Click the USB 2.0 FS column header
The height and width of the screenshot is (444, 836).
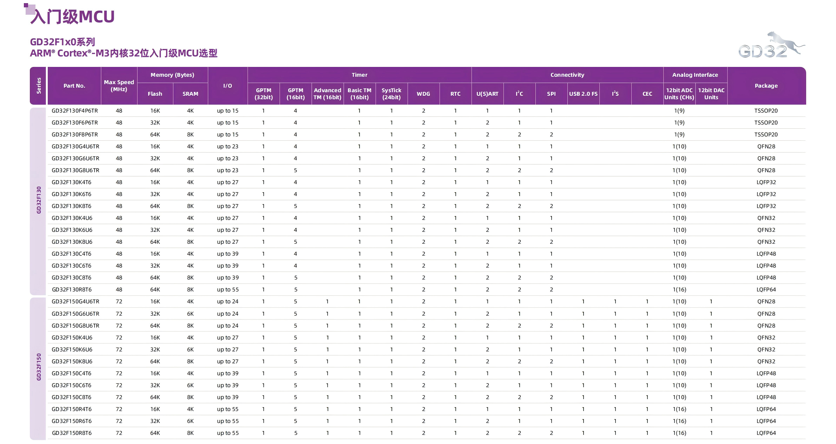pos(583,94)
